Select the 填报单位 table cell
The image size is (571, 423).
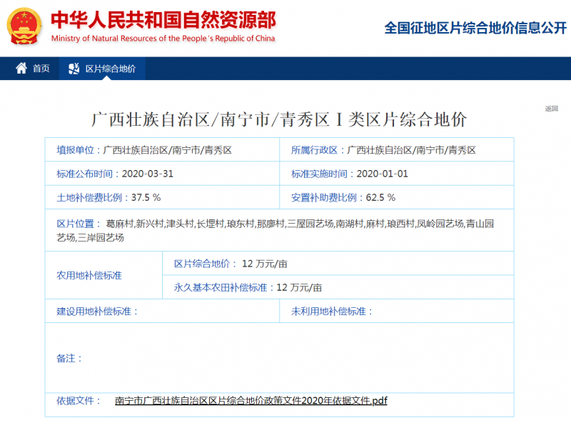pyautogui.click(x=162, y=150)
